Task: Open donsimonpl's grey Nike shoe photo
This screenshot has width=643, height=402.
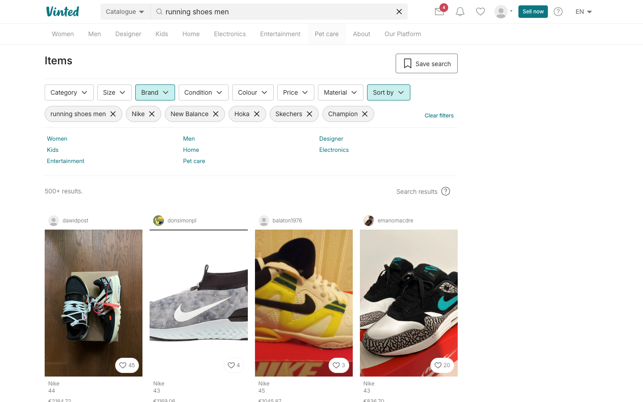Action: (199, 303)
